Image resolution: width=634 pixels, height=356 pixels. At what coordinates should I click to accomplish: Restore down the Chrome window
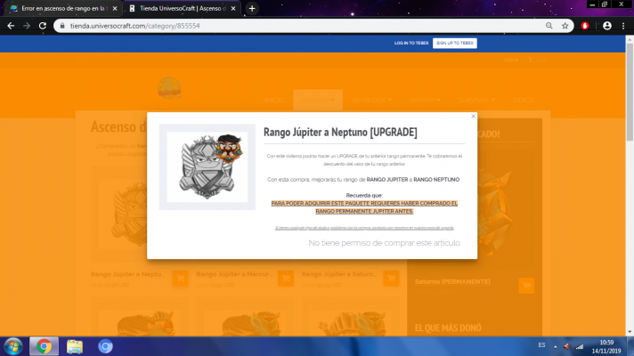click(605, 4)
